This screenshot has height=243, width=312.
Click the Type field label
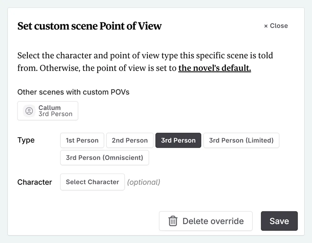26,140
